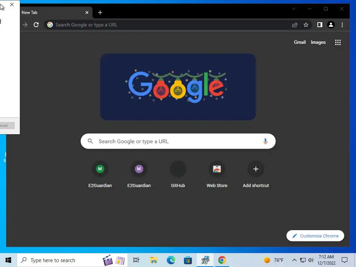356x267 pixels.
Task: Open the Web Store shortcut
Action: [217, 174]
